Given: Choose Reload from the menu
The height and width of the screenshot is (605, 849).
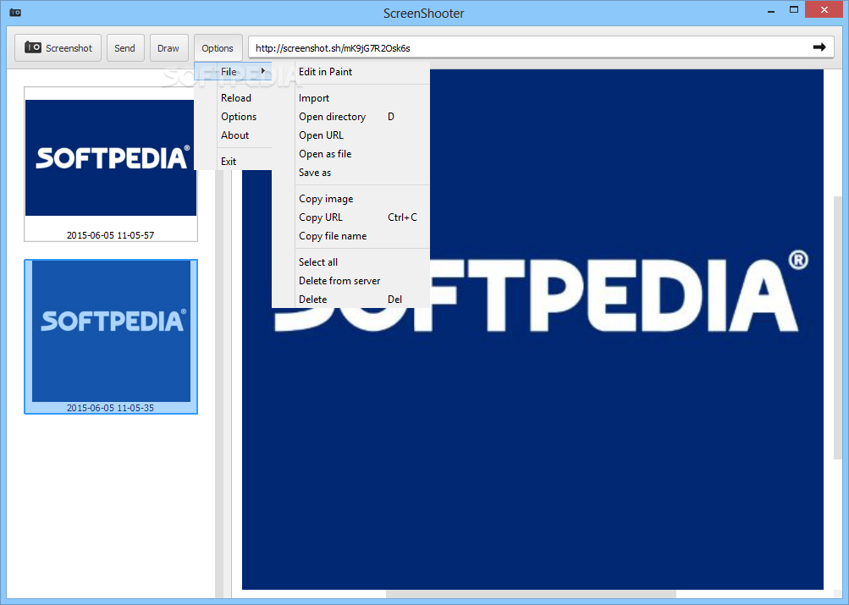Looking at the screenshot, I should [x=233, y=98].
